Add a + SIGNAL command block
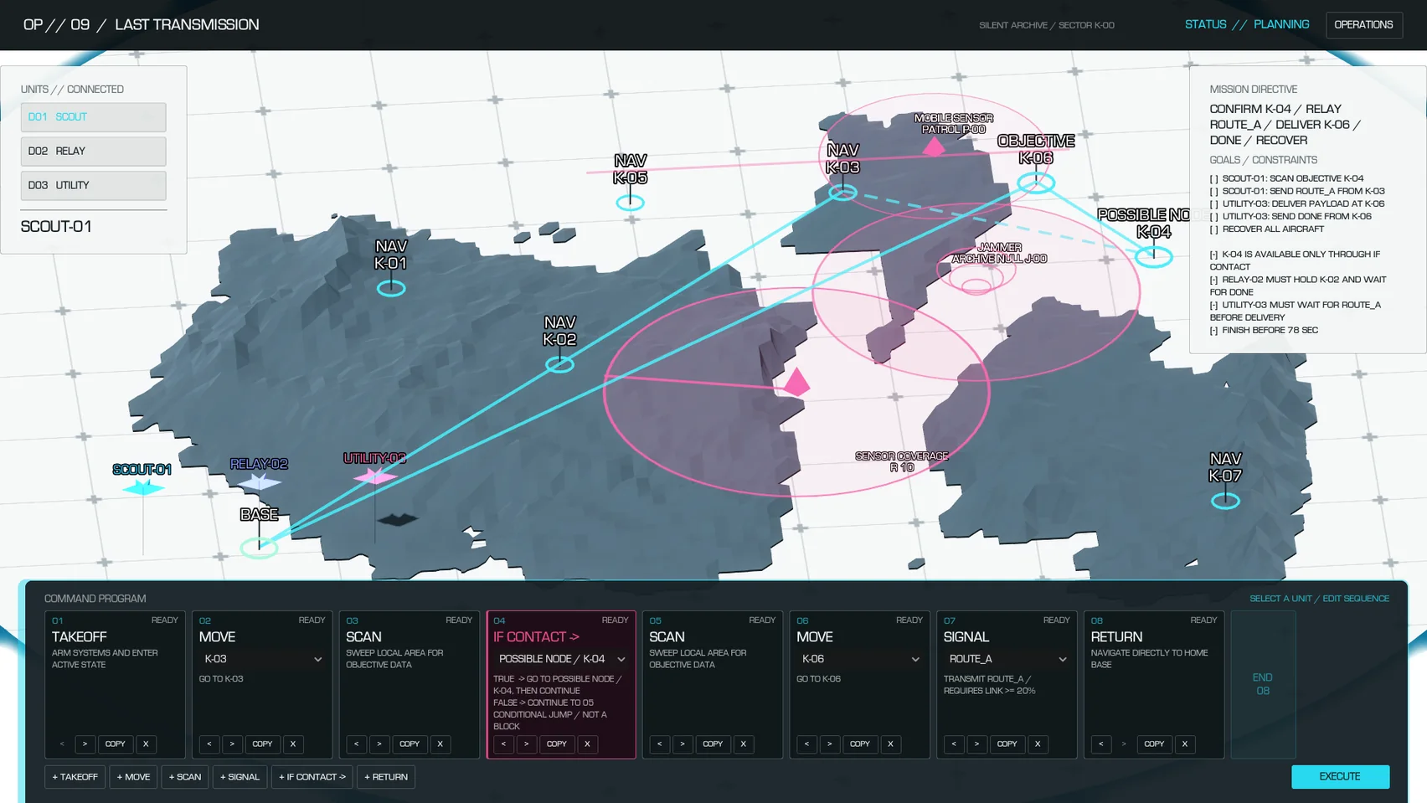 (240, 777)
